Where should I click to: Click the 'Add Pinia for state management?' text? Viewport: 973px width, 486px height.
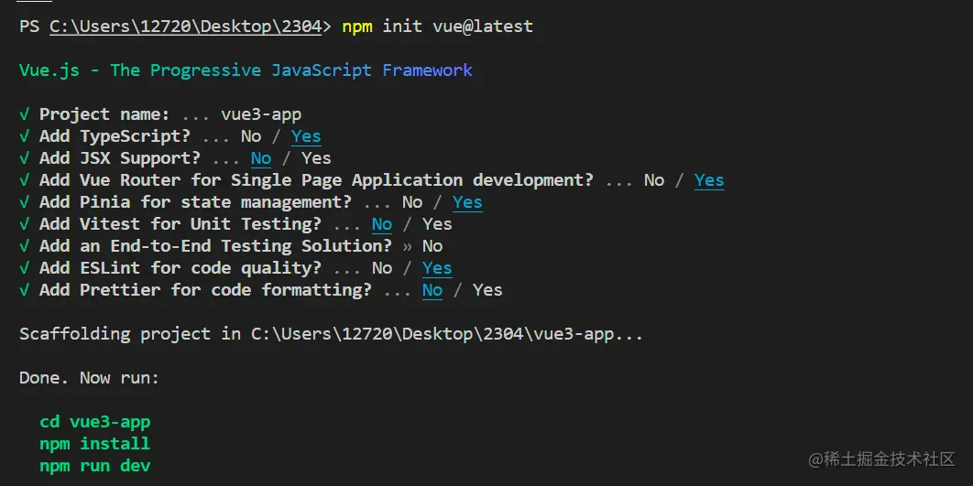[195, 202]
